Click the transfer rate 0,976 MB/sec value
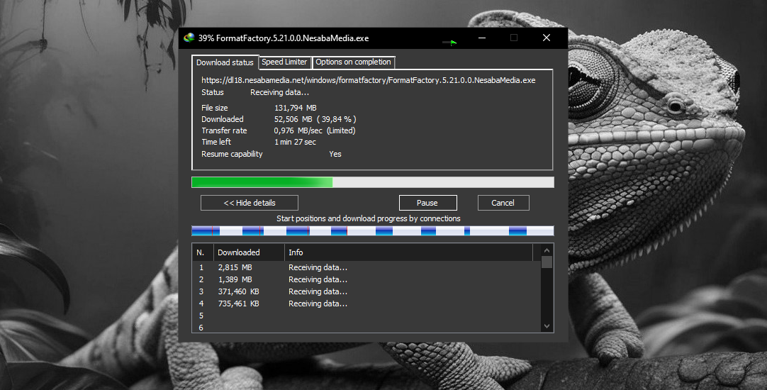The height and width of the screenshot is (390, 767). (x=298, y=130)
